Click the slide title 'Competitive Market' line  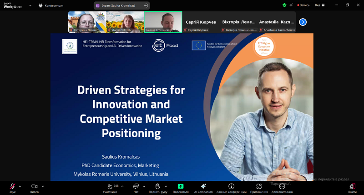coord(131,119)
